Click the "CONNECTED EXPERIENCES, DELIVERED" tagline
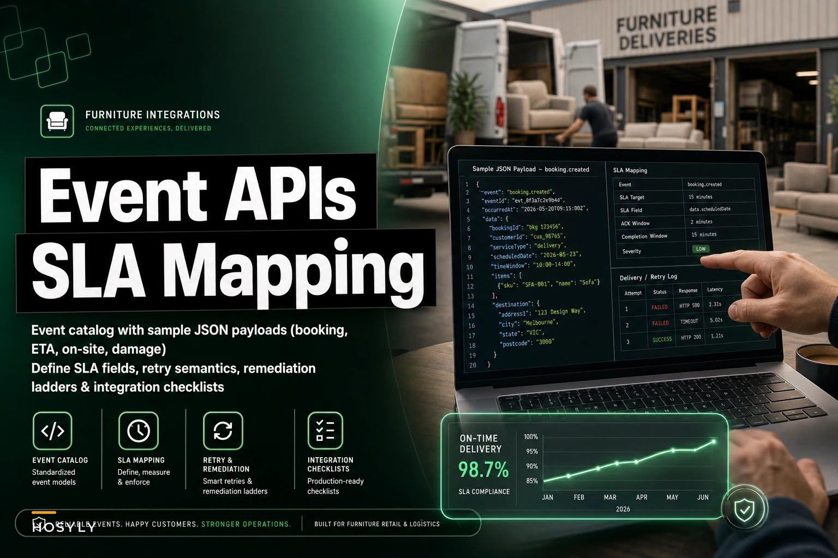Viewport: 838px width, 558px height. click(x=148, y=129)
